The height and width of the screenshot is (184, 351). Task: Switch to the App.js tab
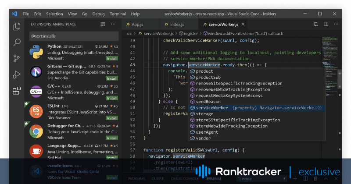pyautogui.click(x=141, y=25)
